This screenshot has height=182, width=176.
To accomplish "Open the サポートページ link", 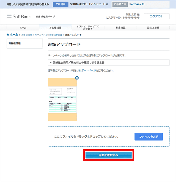I will point(87,70).
